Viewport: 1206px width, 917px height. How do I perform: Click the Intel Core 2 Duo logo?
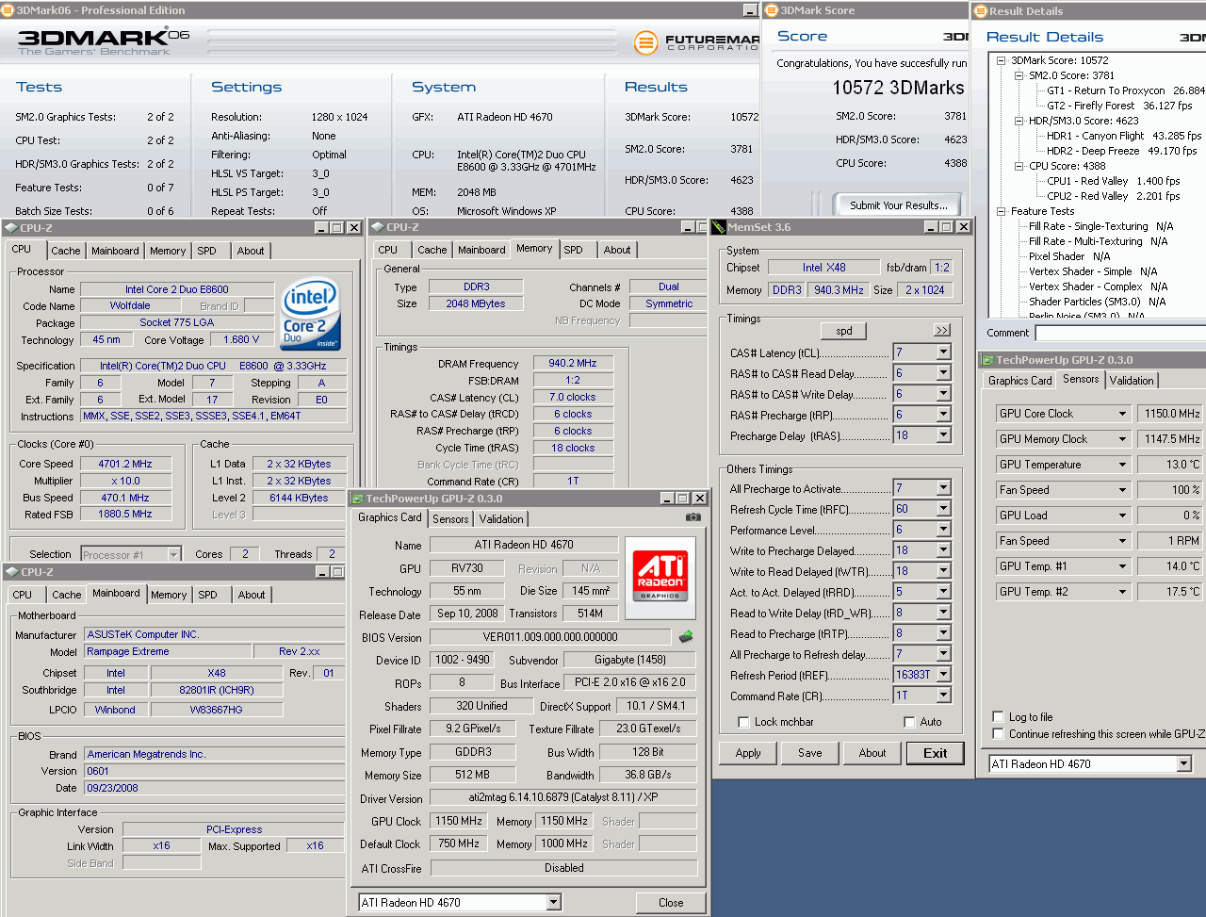tap(311, 313)
